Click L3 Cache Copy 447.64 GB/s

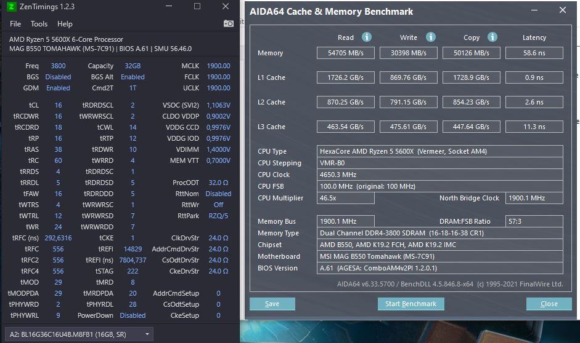tap(472, 127)
